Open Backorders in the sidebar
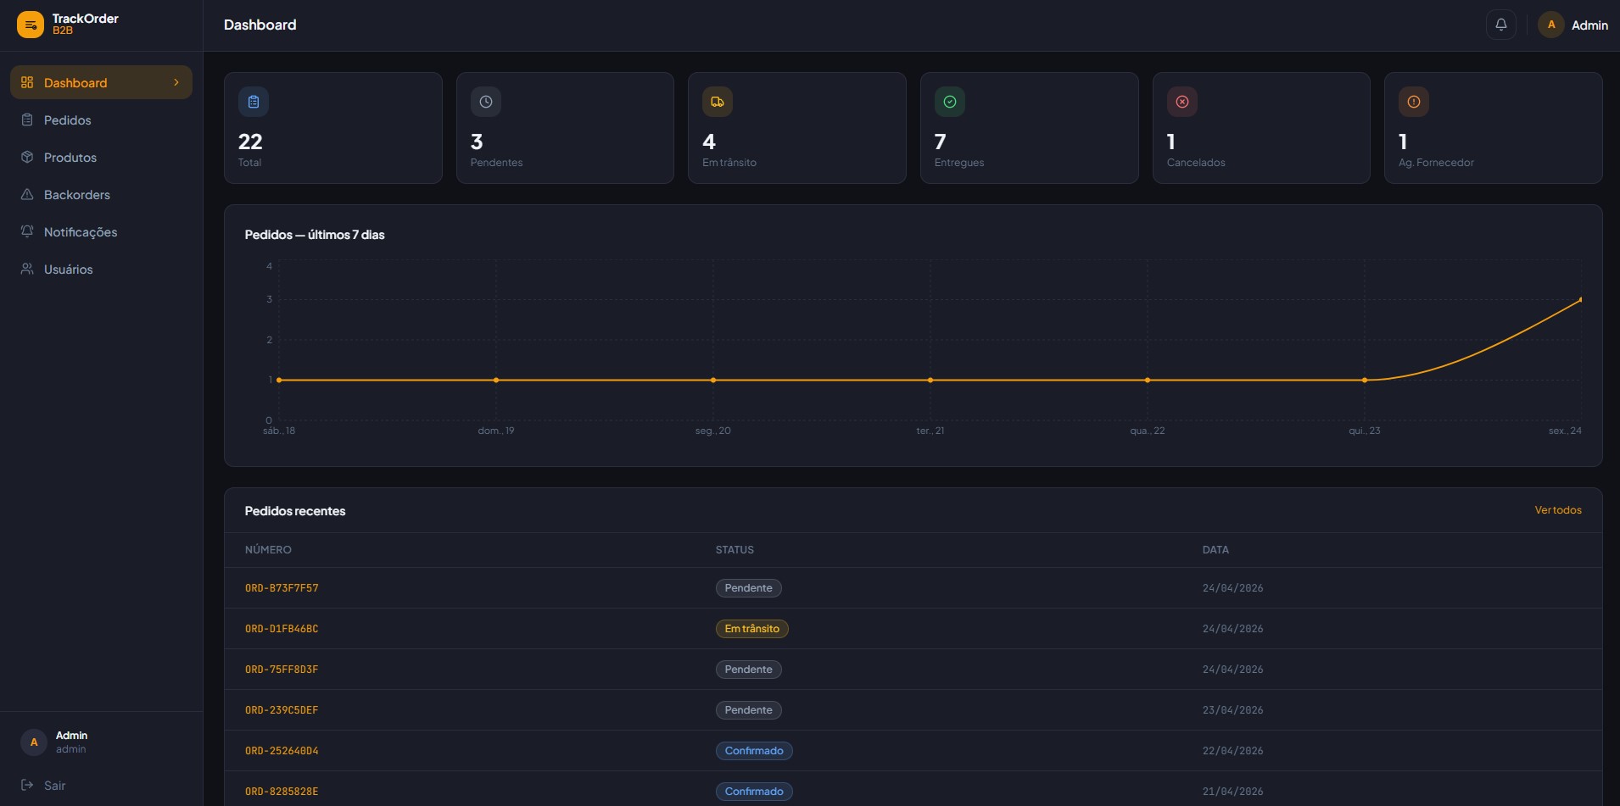1620x806 pixels. coord(77,195)
